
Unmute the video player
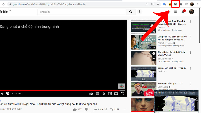coord(8,94)
